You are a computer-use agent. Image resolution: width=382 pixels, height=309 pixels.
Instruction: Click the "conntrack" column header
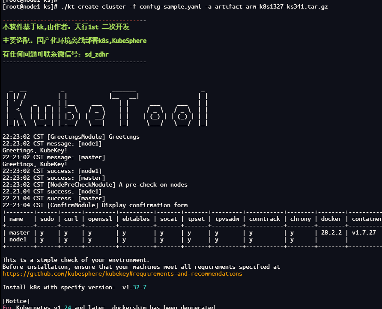(265, 219)
